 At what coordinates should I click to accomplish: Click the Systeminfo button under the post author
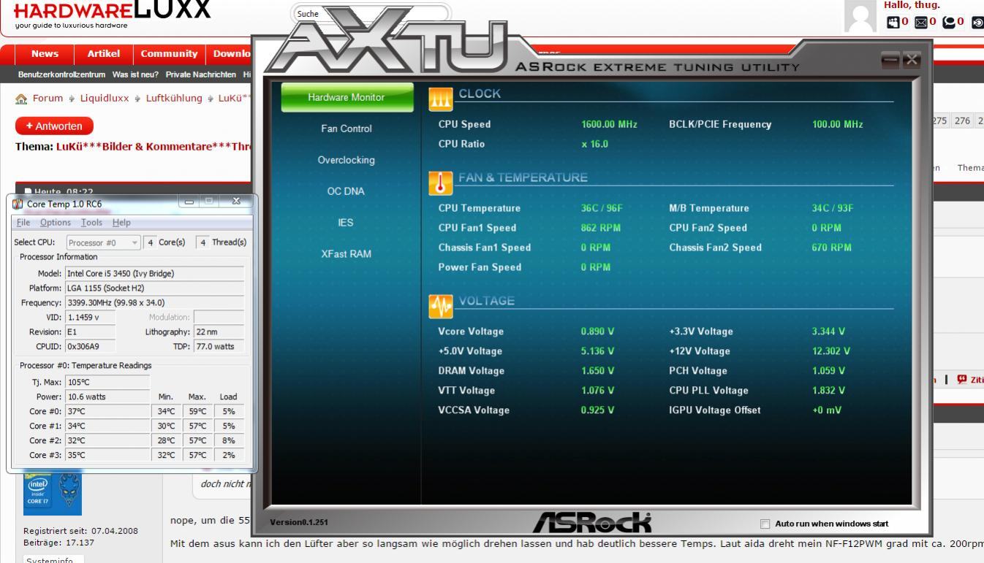54,561
